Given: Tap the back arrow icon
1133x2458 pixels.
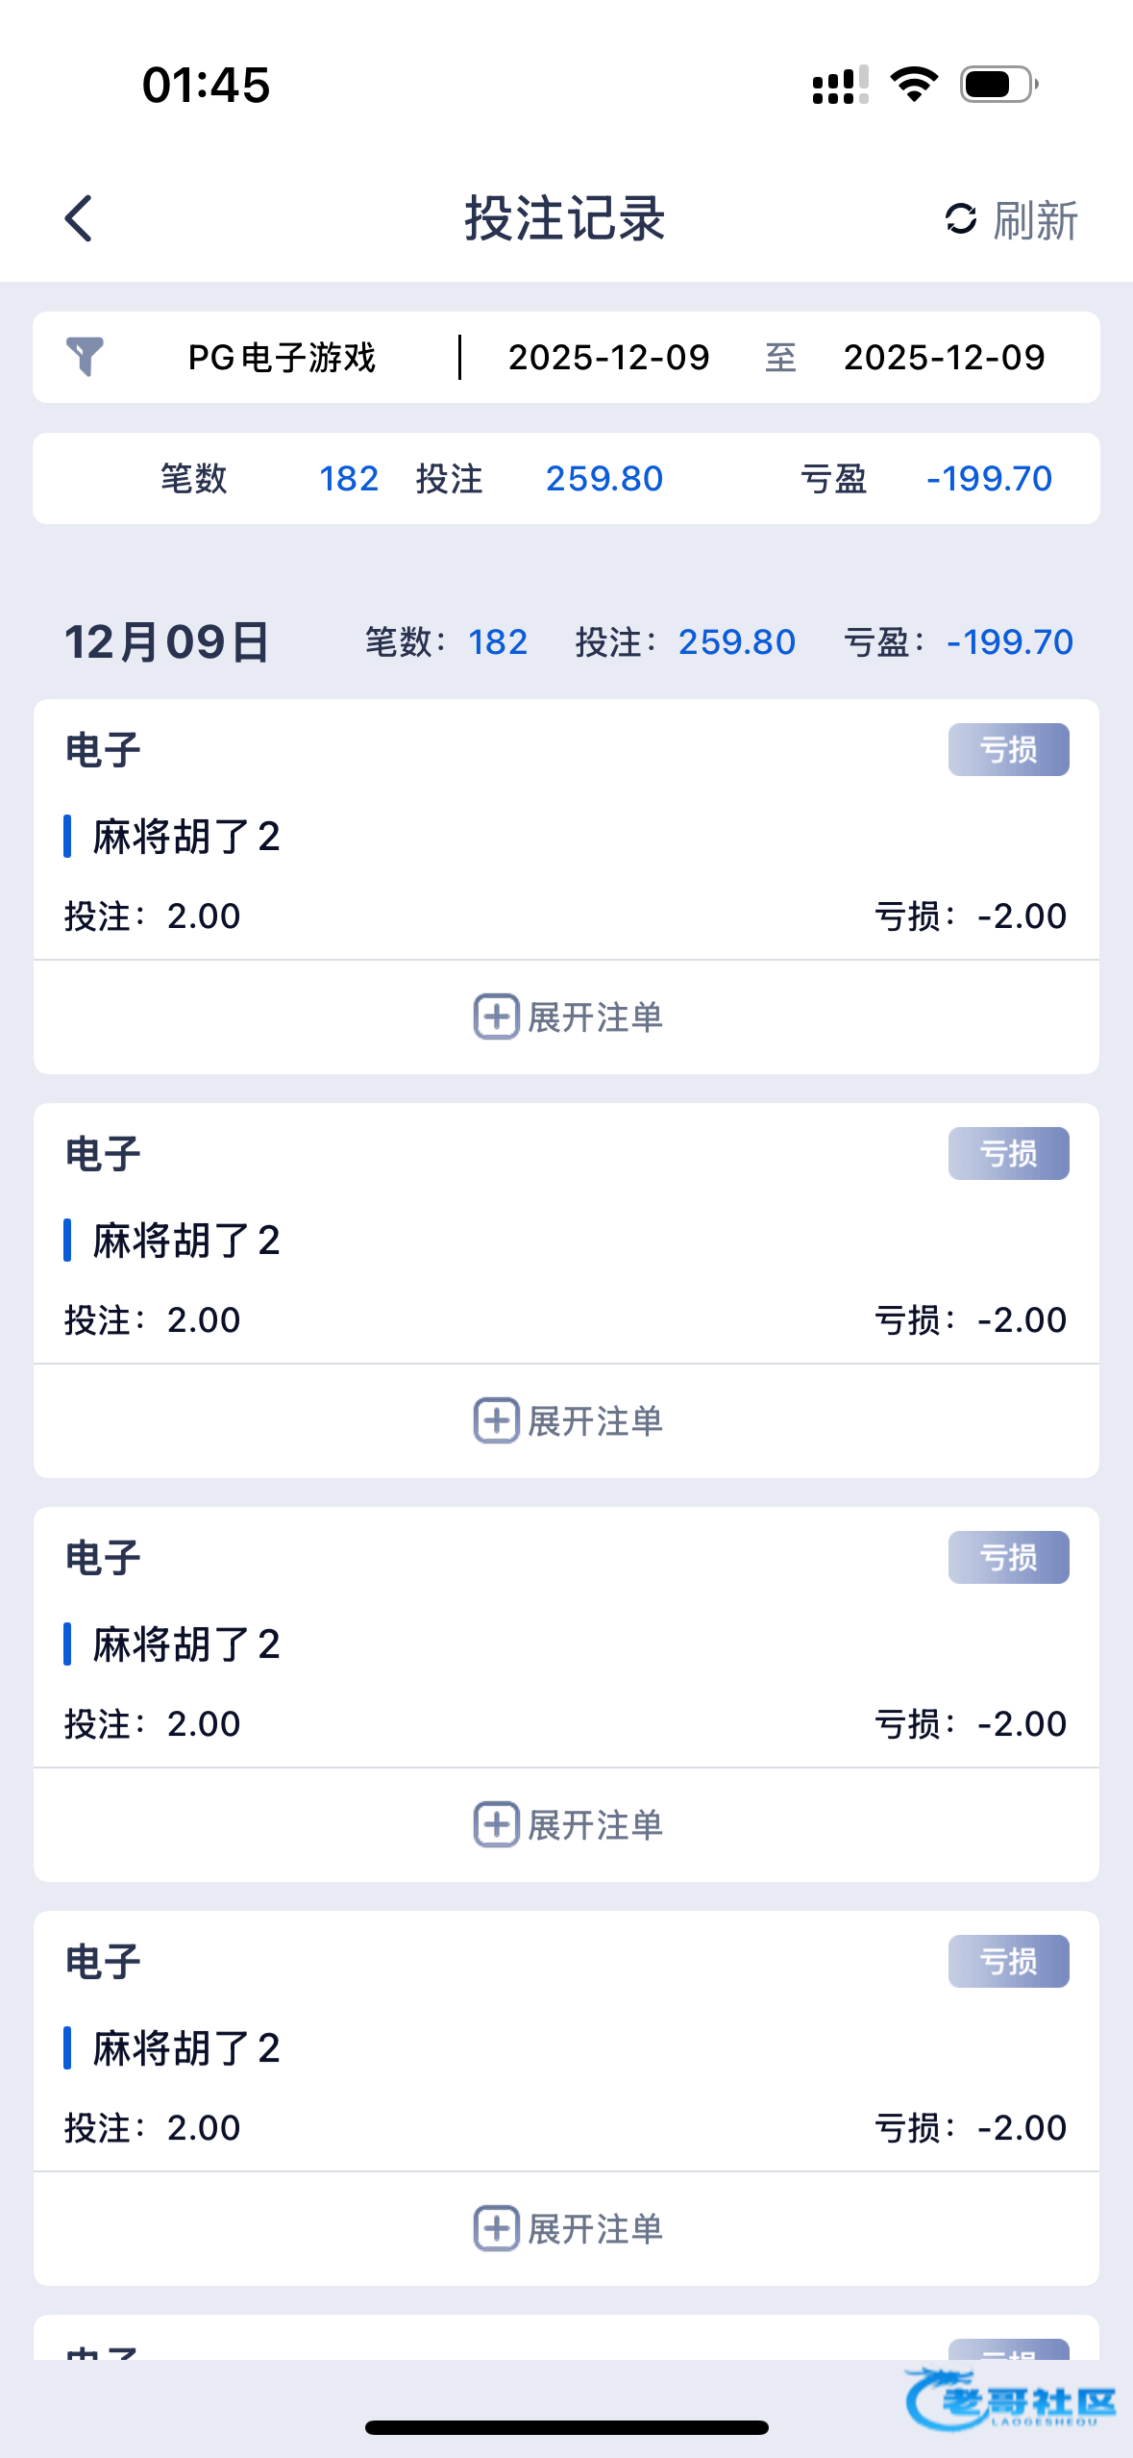Looking at the screenshot, I should tap(79, 218).
